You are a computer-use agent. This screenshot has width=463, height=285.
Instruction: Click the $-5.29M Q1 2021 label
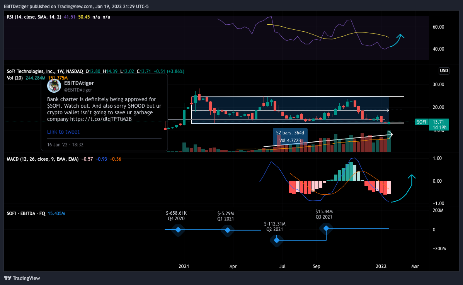(226, 216)
